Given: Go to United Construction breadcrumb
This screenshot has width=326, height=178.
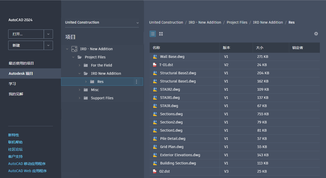Looking at the screenshot, I should pyautogui.click(x=166, y=22).
